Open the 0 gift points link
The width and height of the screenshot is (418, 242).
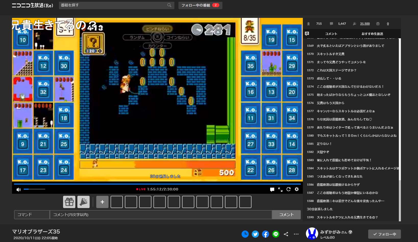point(388,24)
